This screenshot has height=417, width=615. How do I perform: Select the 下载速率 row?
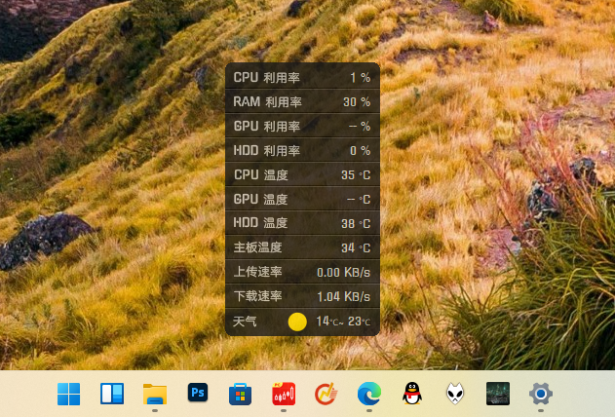coord(302,296)
